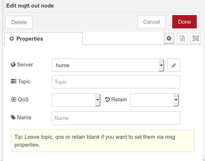
Task: Open the QoS dropdown
Action: pos(76,100)
